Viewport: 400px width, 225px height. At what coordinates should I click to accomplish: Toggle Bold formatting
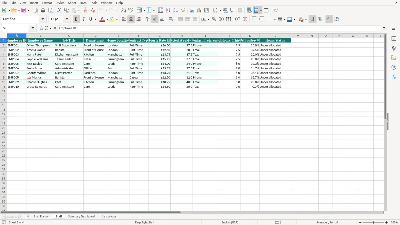(x=76, y=19)
